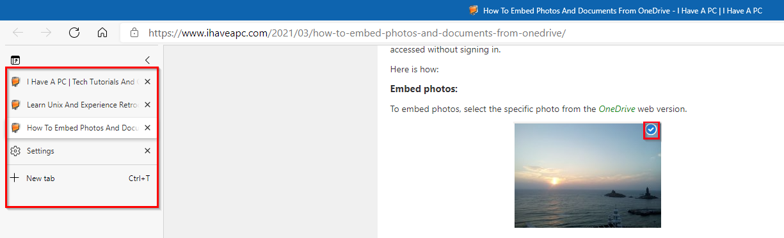Image resolution: width=784 pixels, height=238 pixels.
Task: Collapse the vertical tabs pane
Action: coord(147,60)
